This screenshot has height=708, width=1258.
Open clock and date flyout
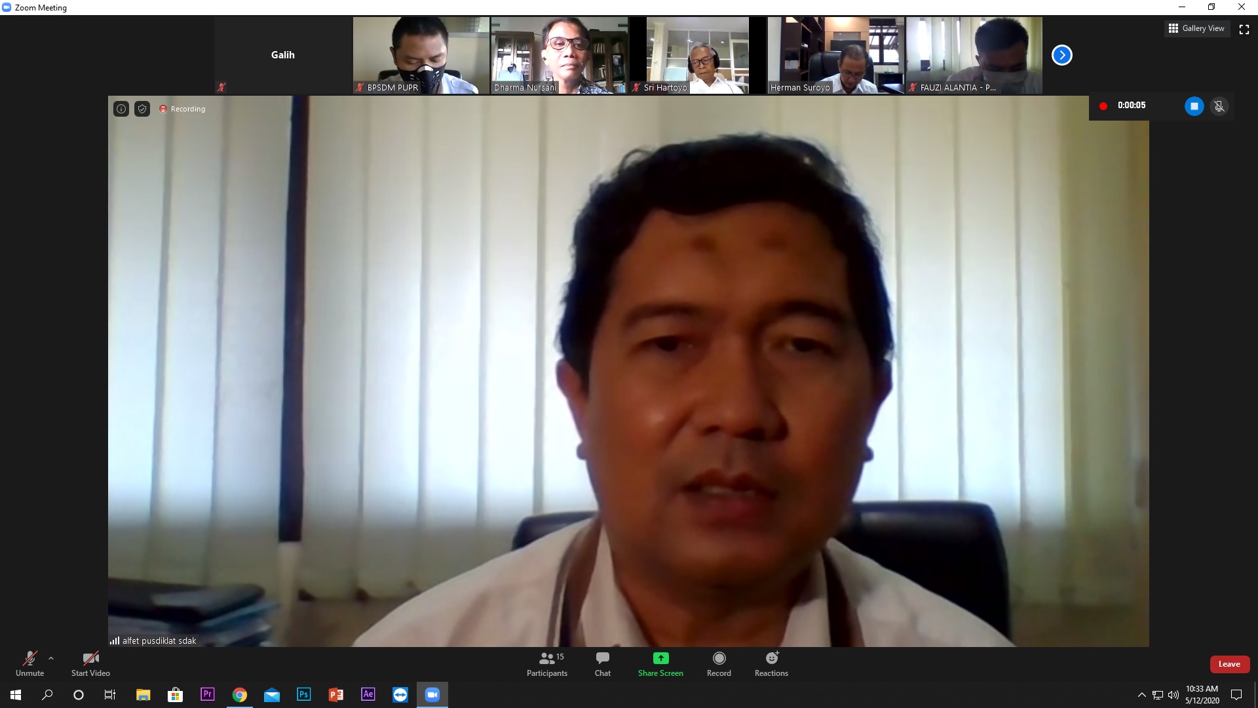tap(1202, 694)
